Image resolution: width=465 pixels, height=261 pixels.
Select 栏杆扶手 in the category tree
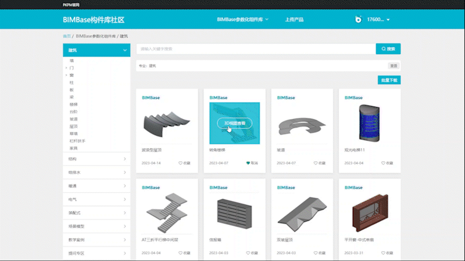click(x=77, y=141)
